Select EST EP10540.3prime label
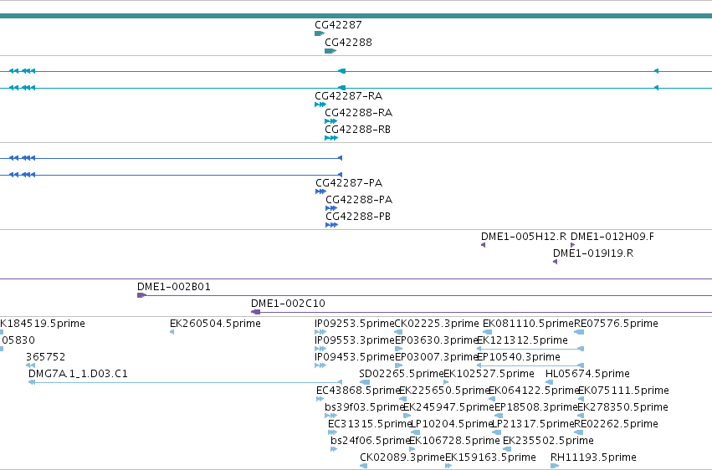Image resolution: width=712 pixels, height=470 pixels. click(x=519, y=357)
